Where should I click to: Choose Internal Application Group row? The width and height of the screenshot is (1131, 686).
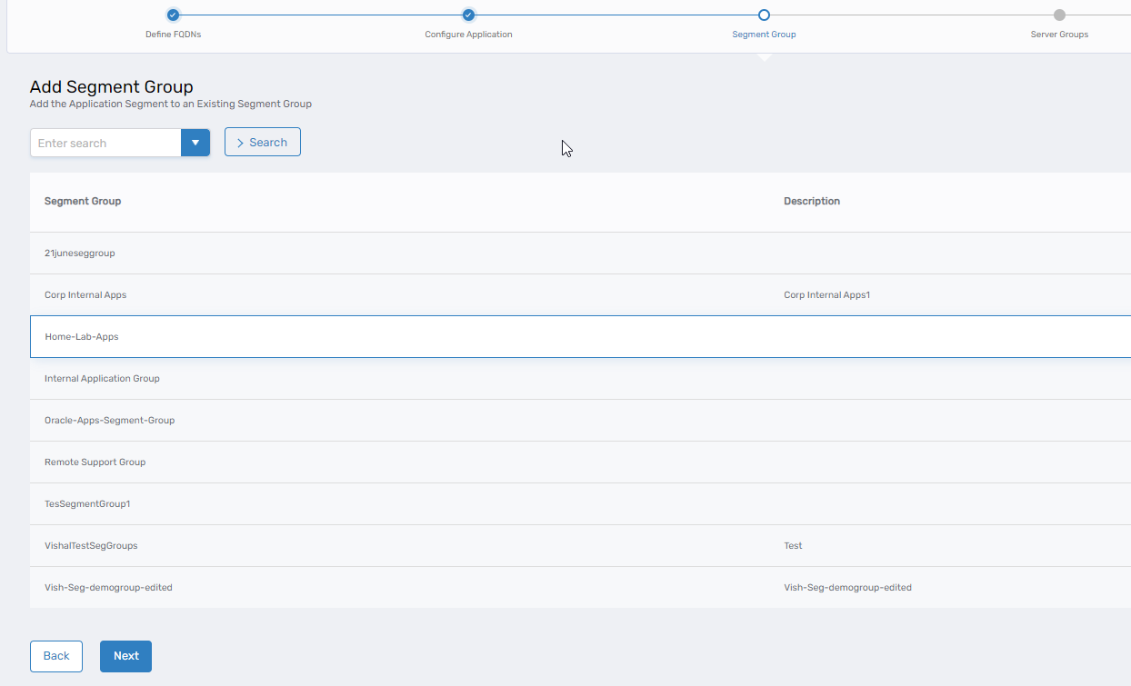102,379
